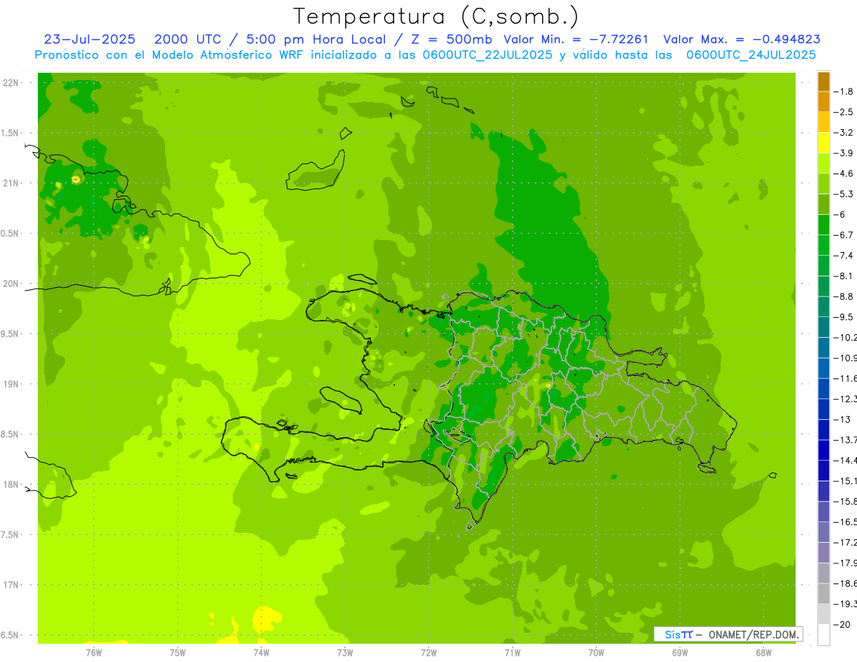
Task: Pick the green swatch between -6 and -6.7
Action: (x=823, y=225)
